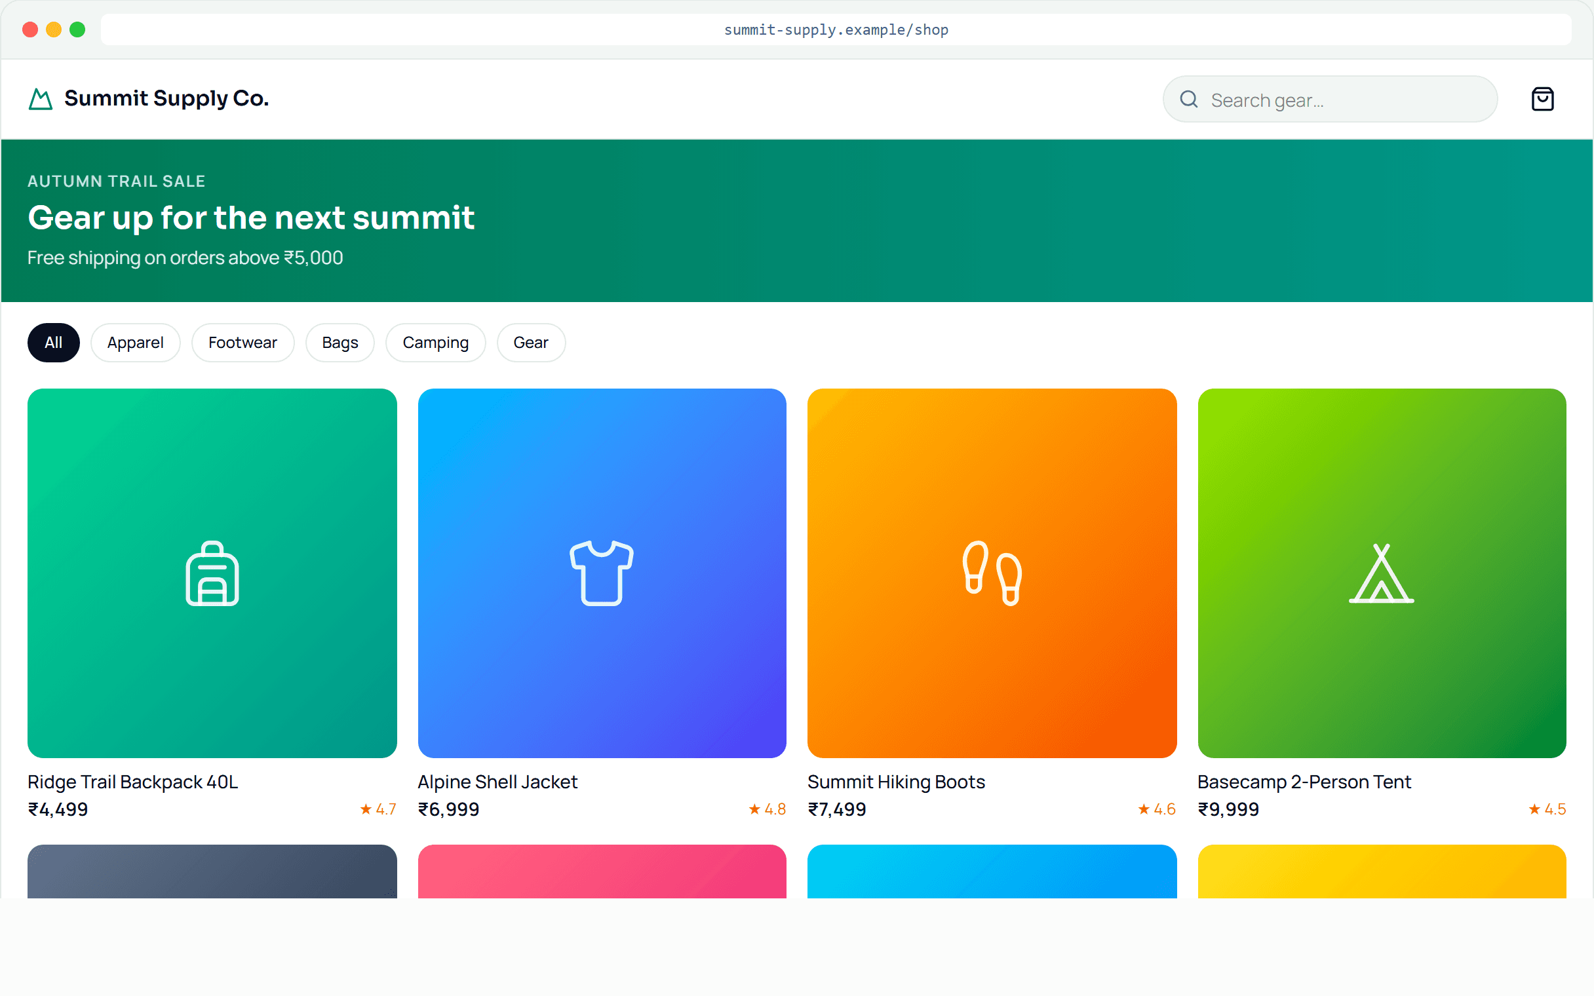The image size is (1594, 996).
Task: Click the 4.7 star rating
Action: [x=378, y=810]
